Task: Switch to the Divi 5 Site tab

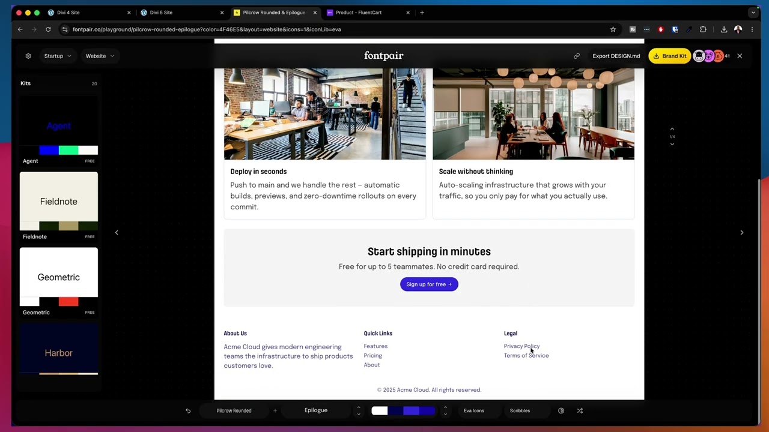Action: tap(183, 13)
